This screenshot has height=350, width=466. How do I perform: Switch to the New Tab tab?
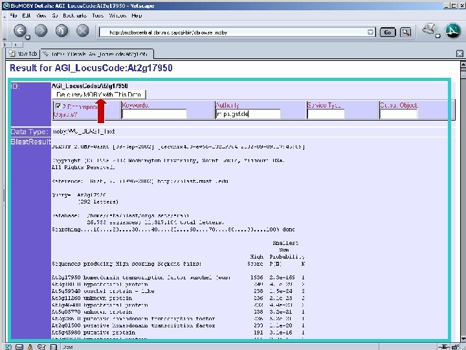coord(23,54)
